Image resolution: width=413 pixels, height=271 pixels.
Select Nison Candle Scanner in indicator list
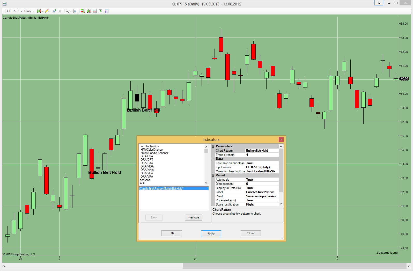[154, 153]
